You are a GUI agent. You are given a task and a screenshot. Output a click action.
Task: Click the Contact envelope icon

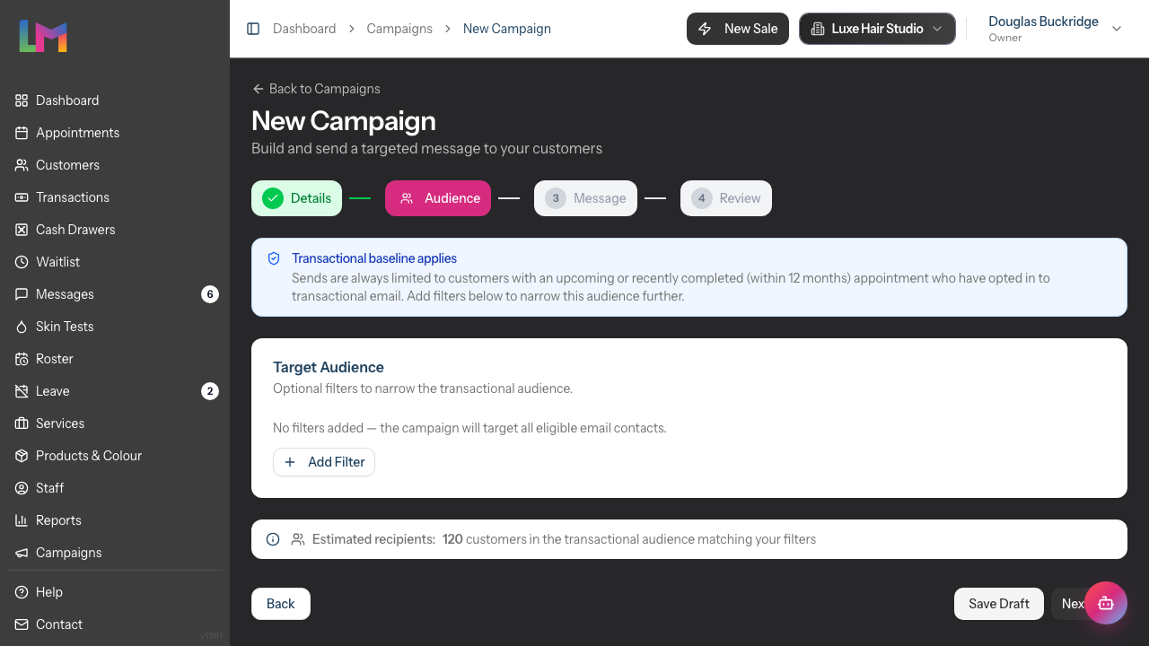click(22, 624)
